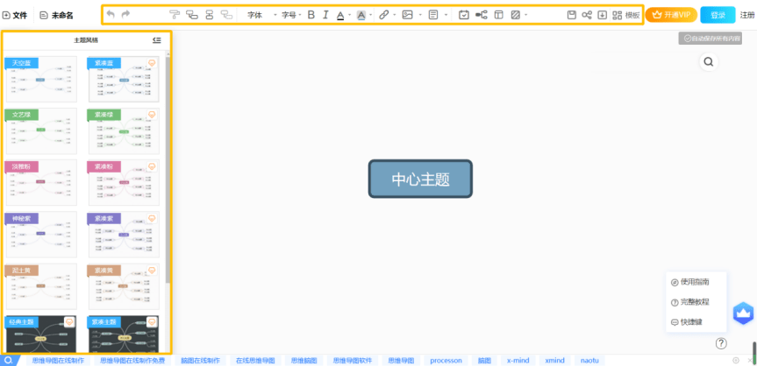Viewport: 757px width, 366px height.
Task: Expand the arrow beside note icon
Action: click(445, 16)
